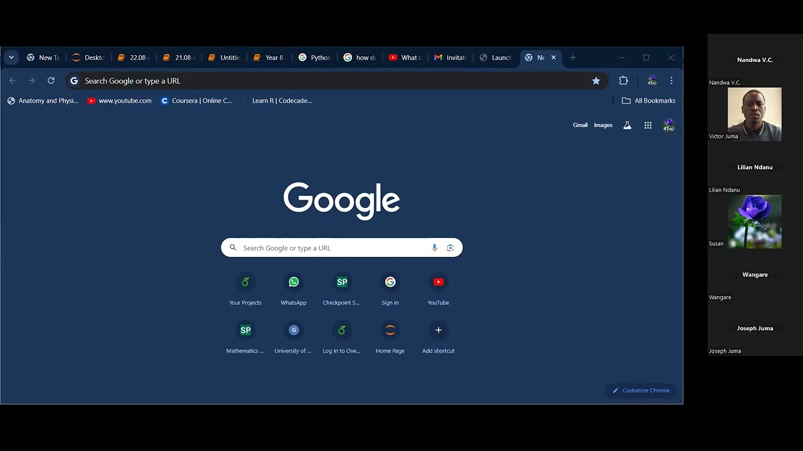Open the Gmail link
803x451 pixels.
point(580,125)
